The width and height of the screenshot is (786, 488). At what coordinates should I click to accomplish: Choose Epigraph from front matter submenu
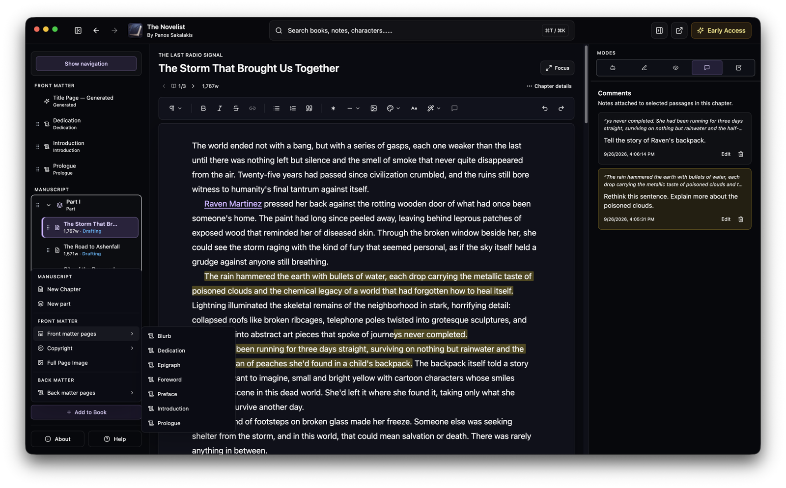click(189, 365)
